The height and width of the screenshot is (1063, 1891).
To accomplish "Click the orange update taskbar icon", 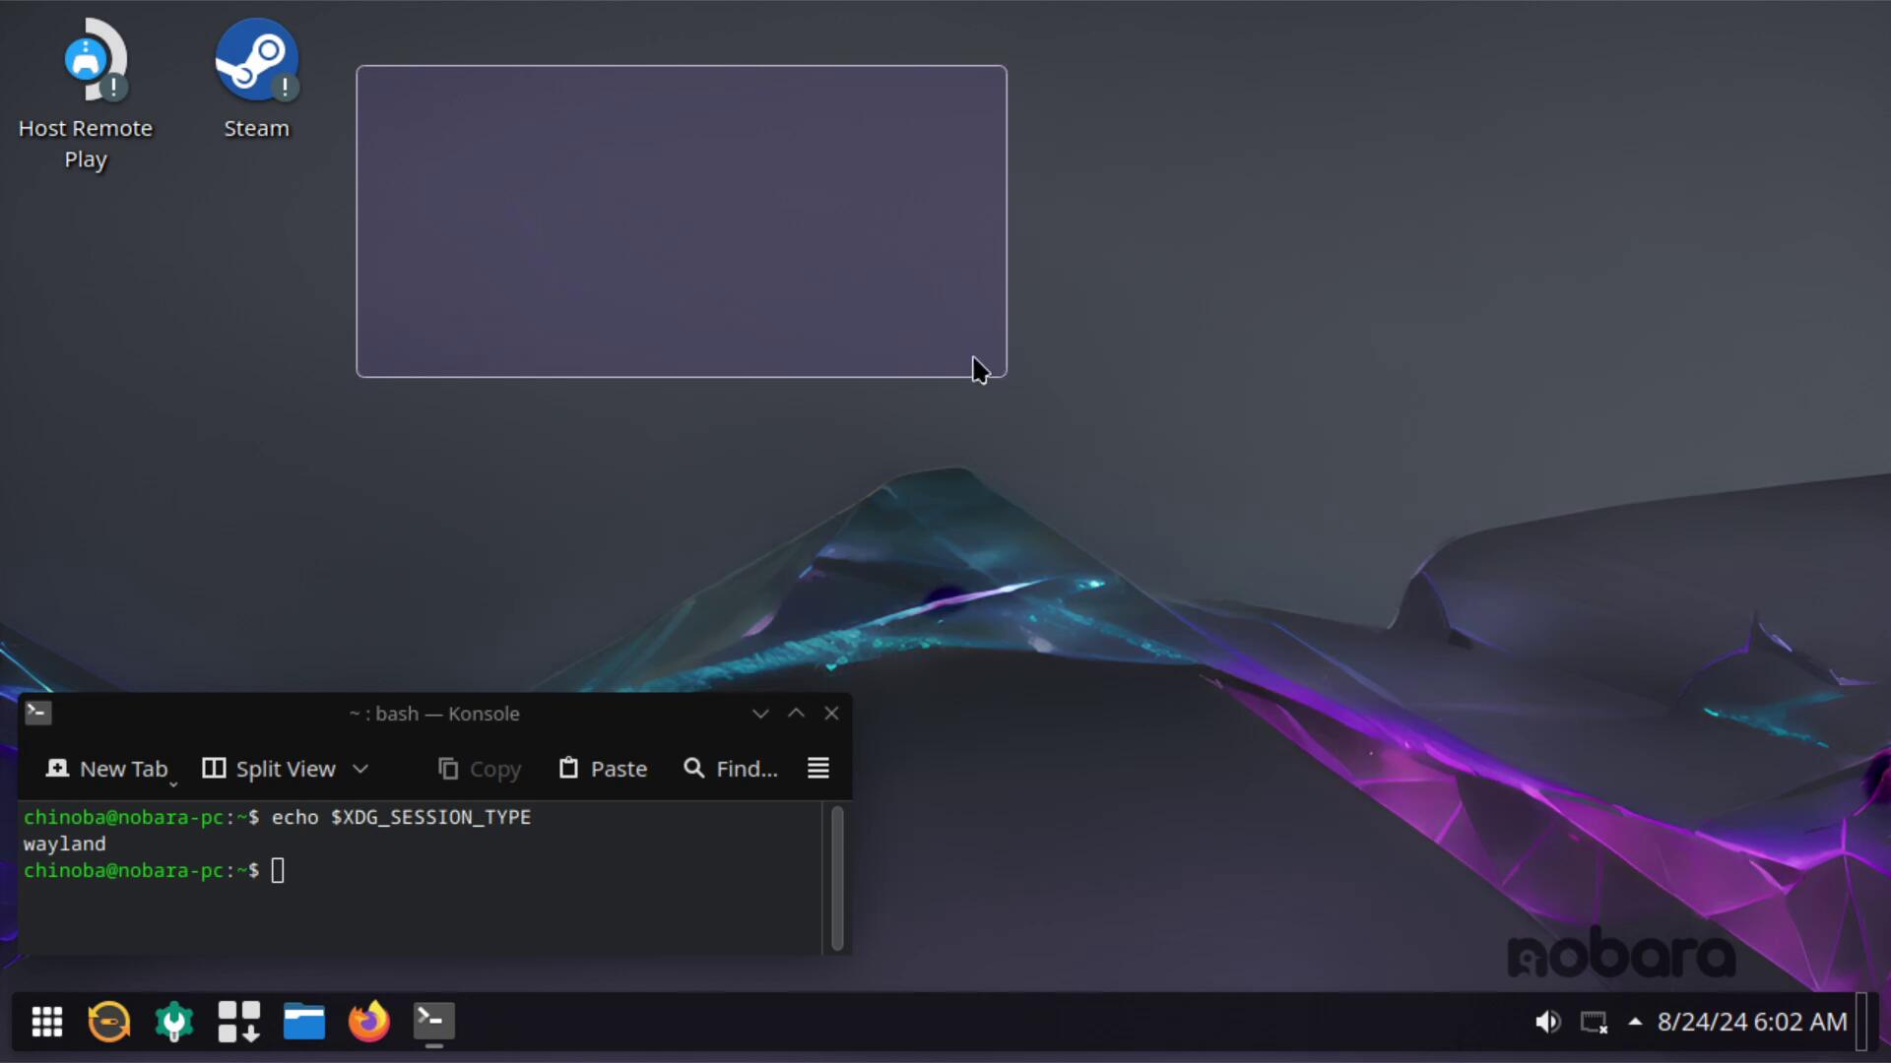I will (109, 1022).
